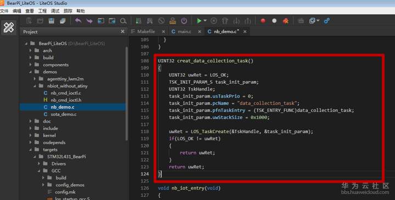Expand the kernel folder
The image size is (395, 200).
point(31,135)
